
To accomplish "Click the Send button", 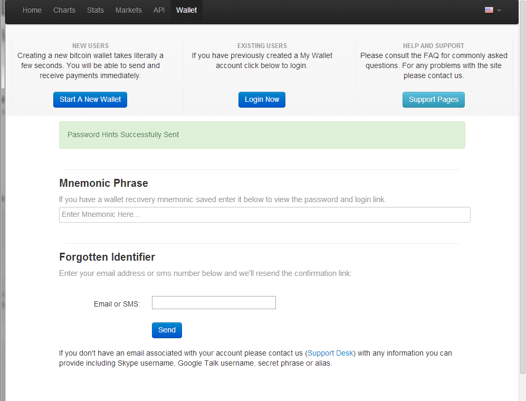I will pyautogui.click(x=167, y=330).
